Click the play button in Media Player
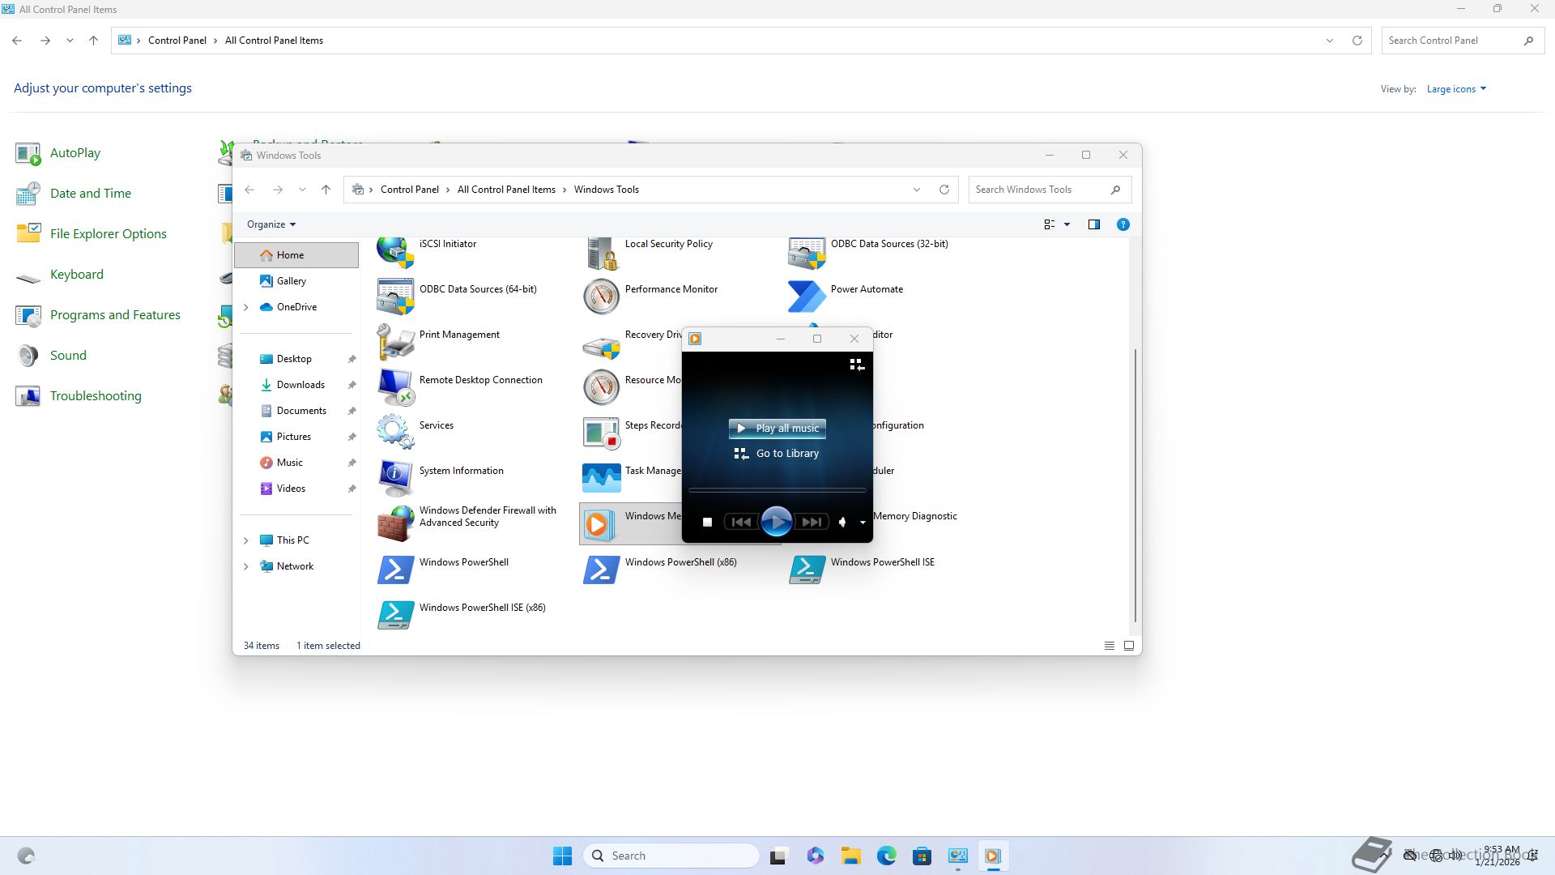The image size is (1555, 875). (x=776, y=522)
